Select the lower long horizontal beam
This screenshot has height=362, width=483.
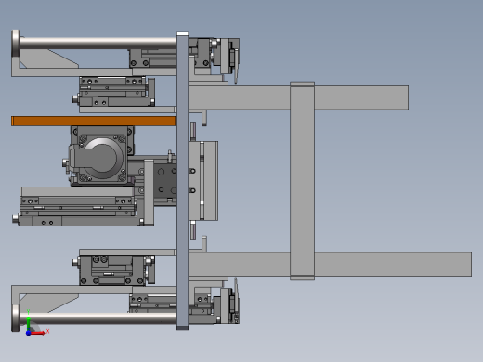click(330, 265)
